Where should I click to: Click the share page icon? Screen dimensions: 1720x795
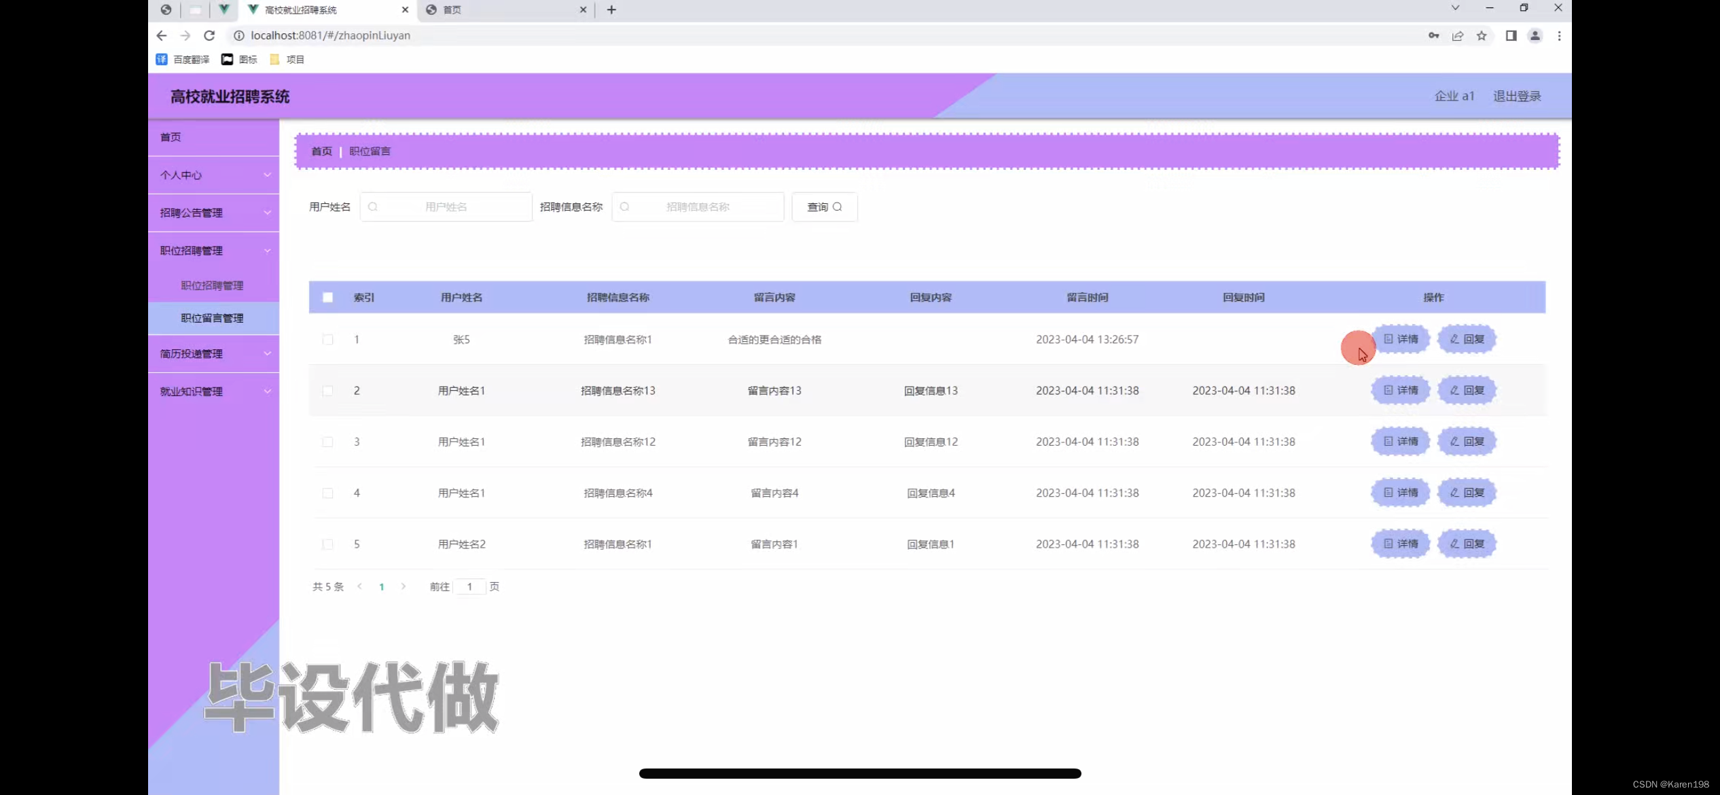tap(1457, 35)
